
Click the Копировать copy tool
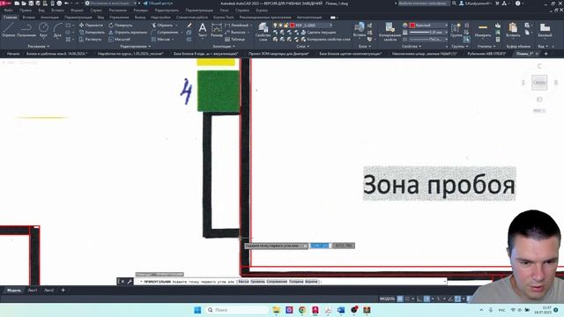point(92,33)
